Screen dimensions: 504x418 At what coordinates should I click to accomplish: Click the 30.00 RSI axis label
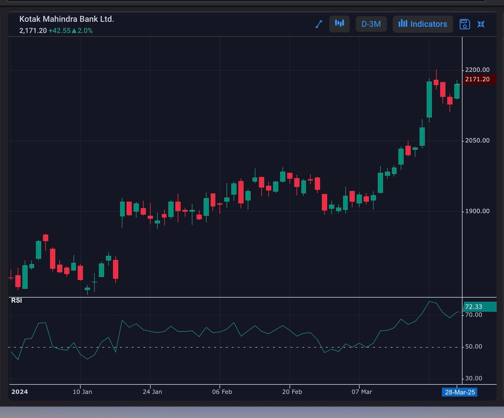click(474, 378)
